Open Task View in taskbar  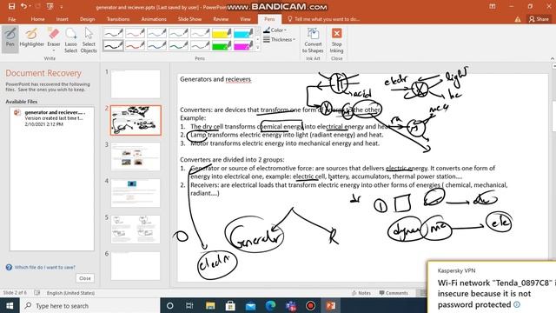click(189, 305)
